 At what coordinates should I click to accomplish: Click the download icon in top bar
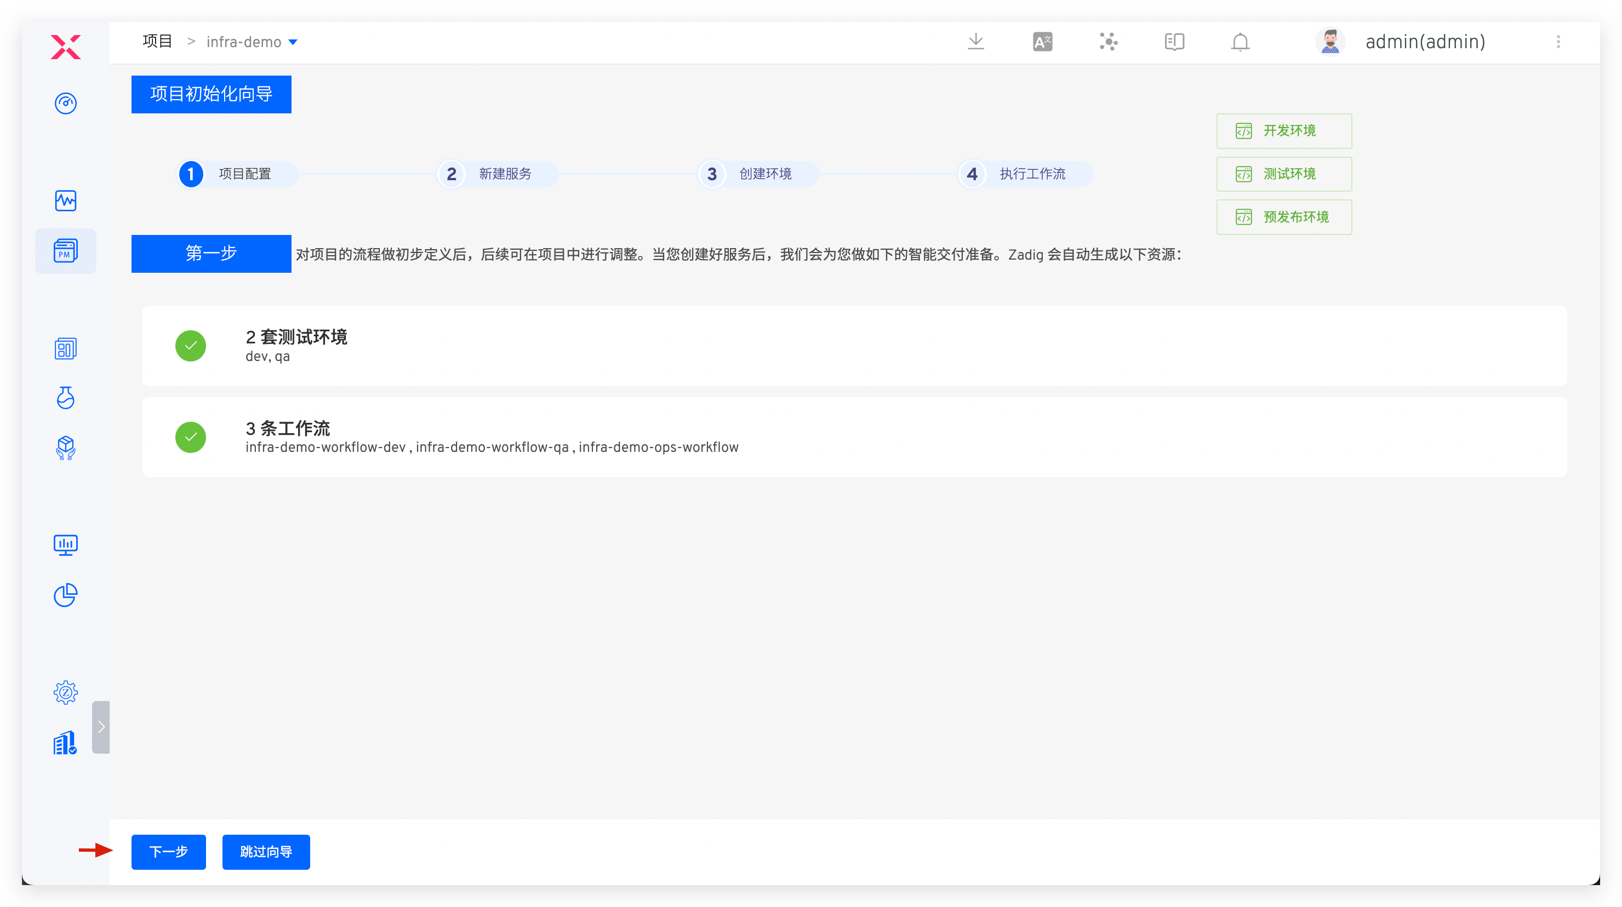(x=976, y=42)
